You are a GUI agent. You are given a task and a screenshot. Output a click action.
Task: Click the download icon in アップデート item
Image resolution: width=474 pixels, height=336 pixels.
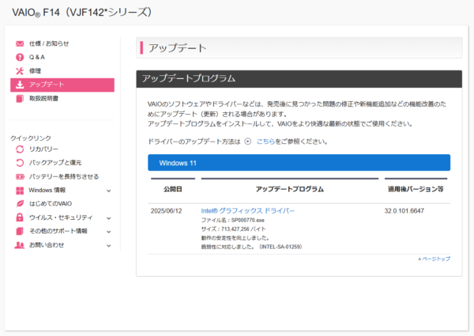(20, 85)
